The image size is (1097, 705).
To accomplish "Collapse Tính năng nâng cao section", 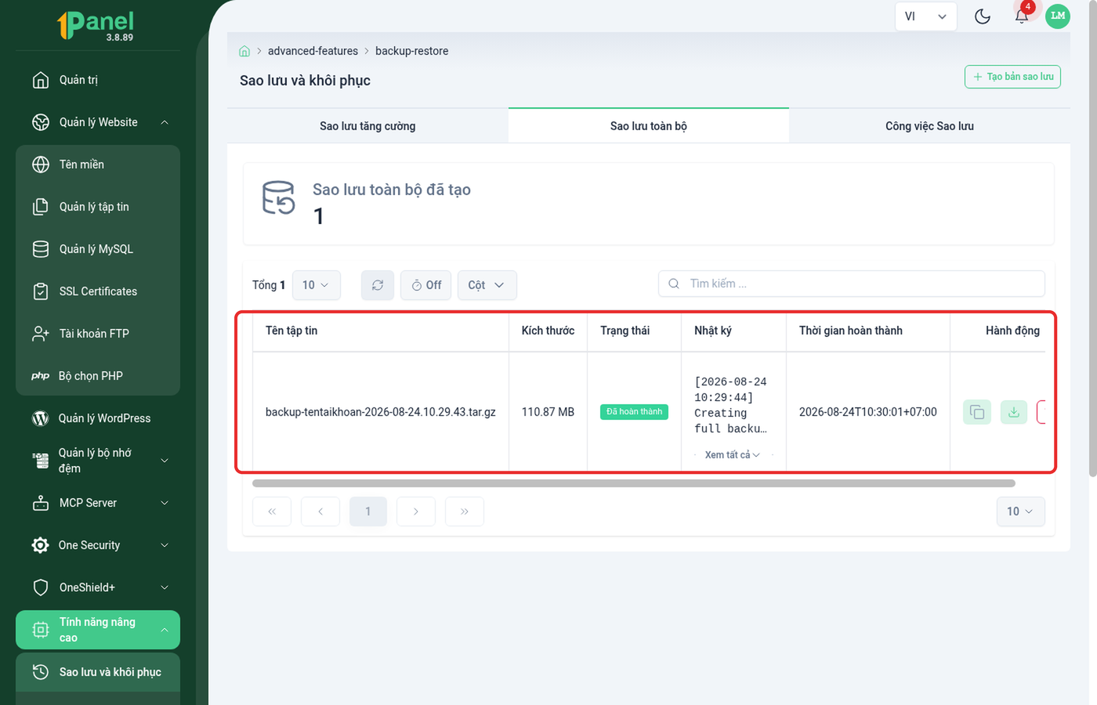I will 98,630.
